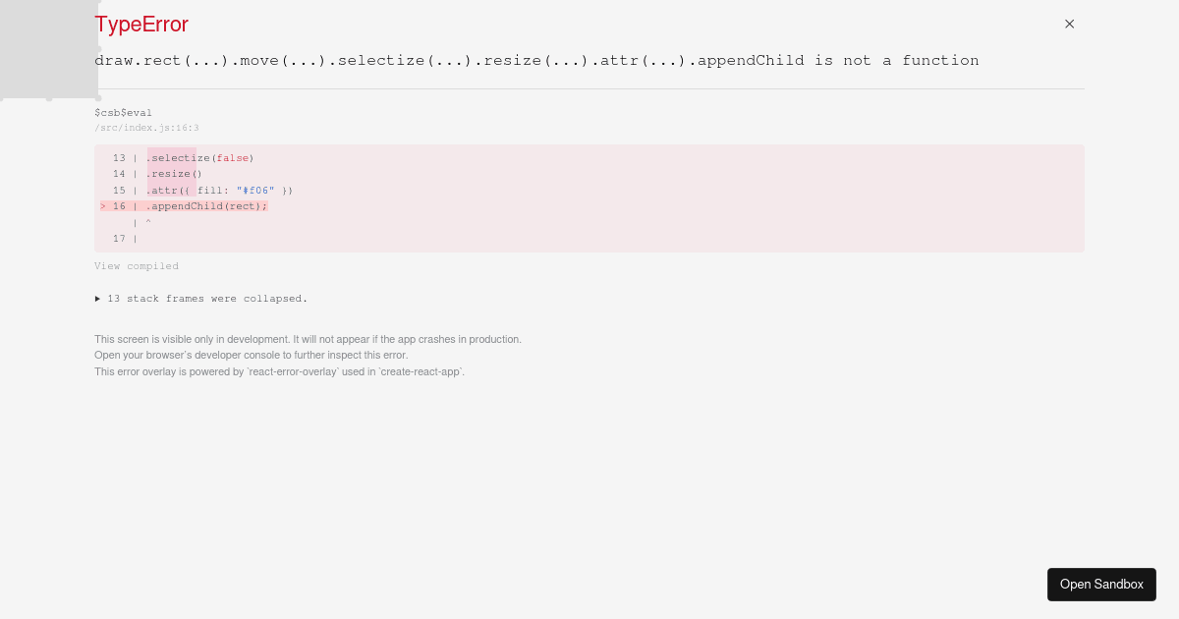Open the /src/index.js:16:3 source location
Image resolution: width=1179 pixels, height=619 pixels.
[x=146, y=128]
